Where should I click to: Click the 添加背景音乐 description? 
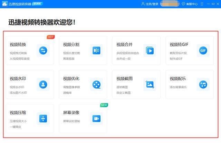(178, 87)
